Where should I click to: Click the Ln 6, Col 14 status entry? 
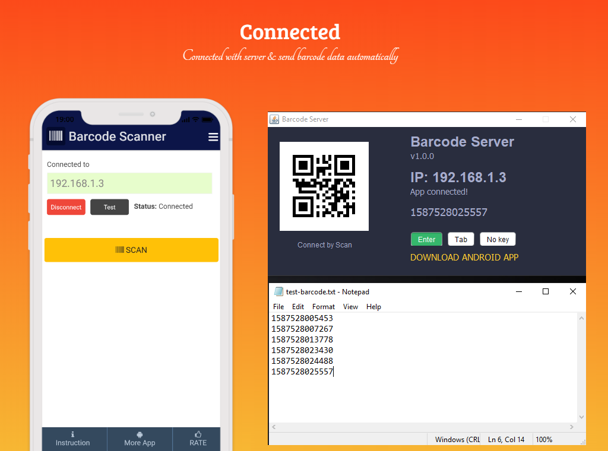point(506,439)
